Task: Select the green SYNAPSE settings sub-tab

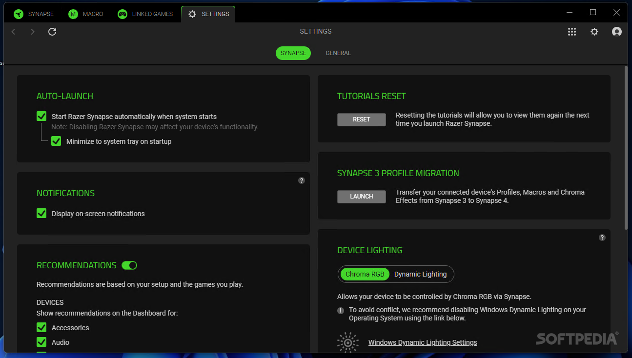Action: click(293, 53)
